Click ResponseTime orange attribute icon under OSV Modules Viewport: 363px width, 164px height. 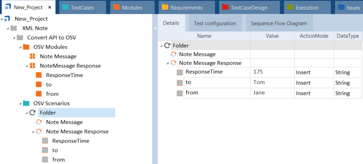click(x=39, y=75)
